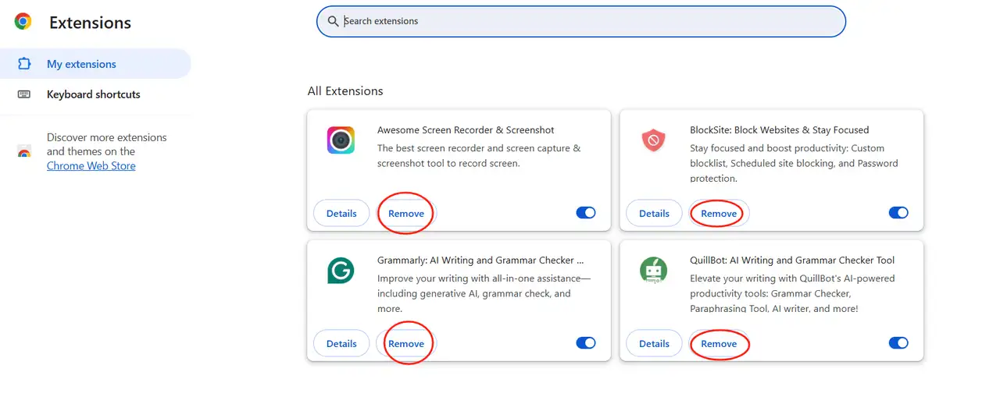Go to Keyboard shortcuts
This screenshot has width=1000, height=404.
tap(95, 94)
